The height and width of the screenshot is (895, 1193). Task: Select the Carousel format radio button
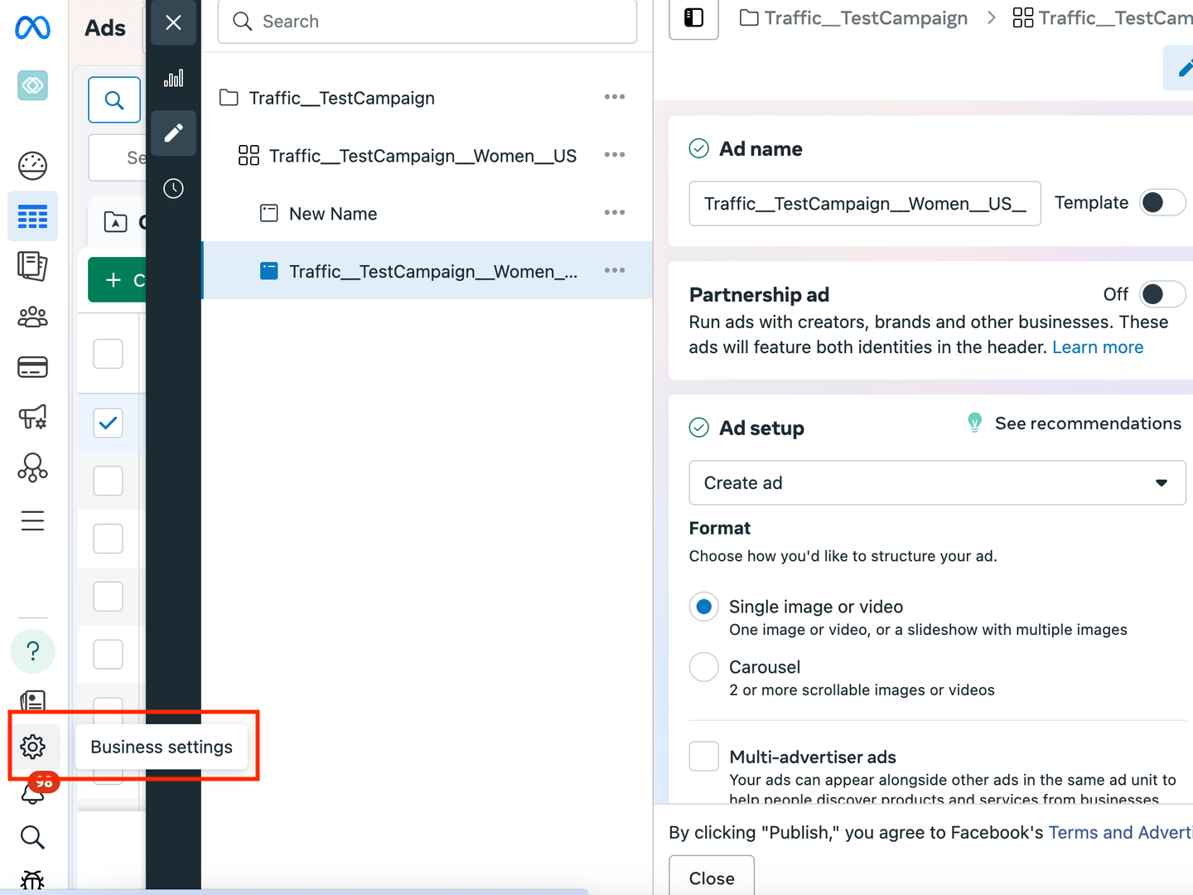click(703, 667)
